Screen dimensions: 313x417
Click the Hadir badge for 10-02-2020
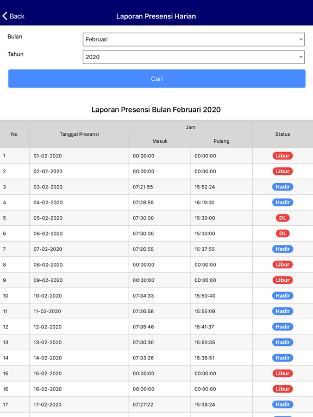283,295
